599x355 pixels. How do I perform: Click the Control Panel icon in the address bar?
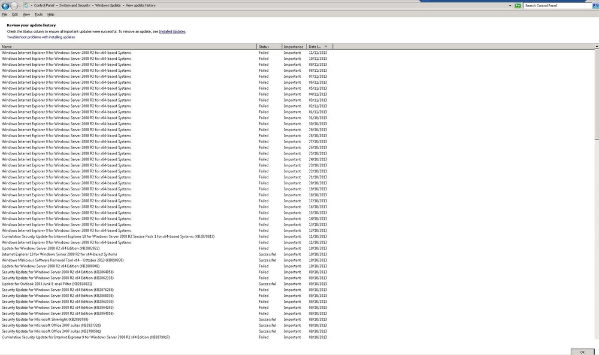[26, 5]
